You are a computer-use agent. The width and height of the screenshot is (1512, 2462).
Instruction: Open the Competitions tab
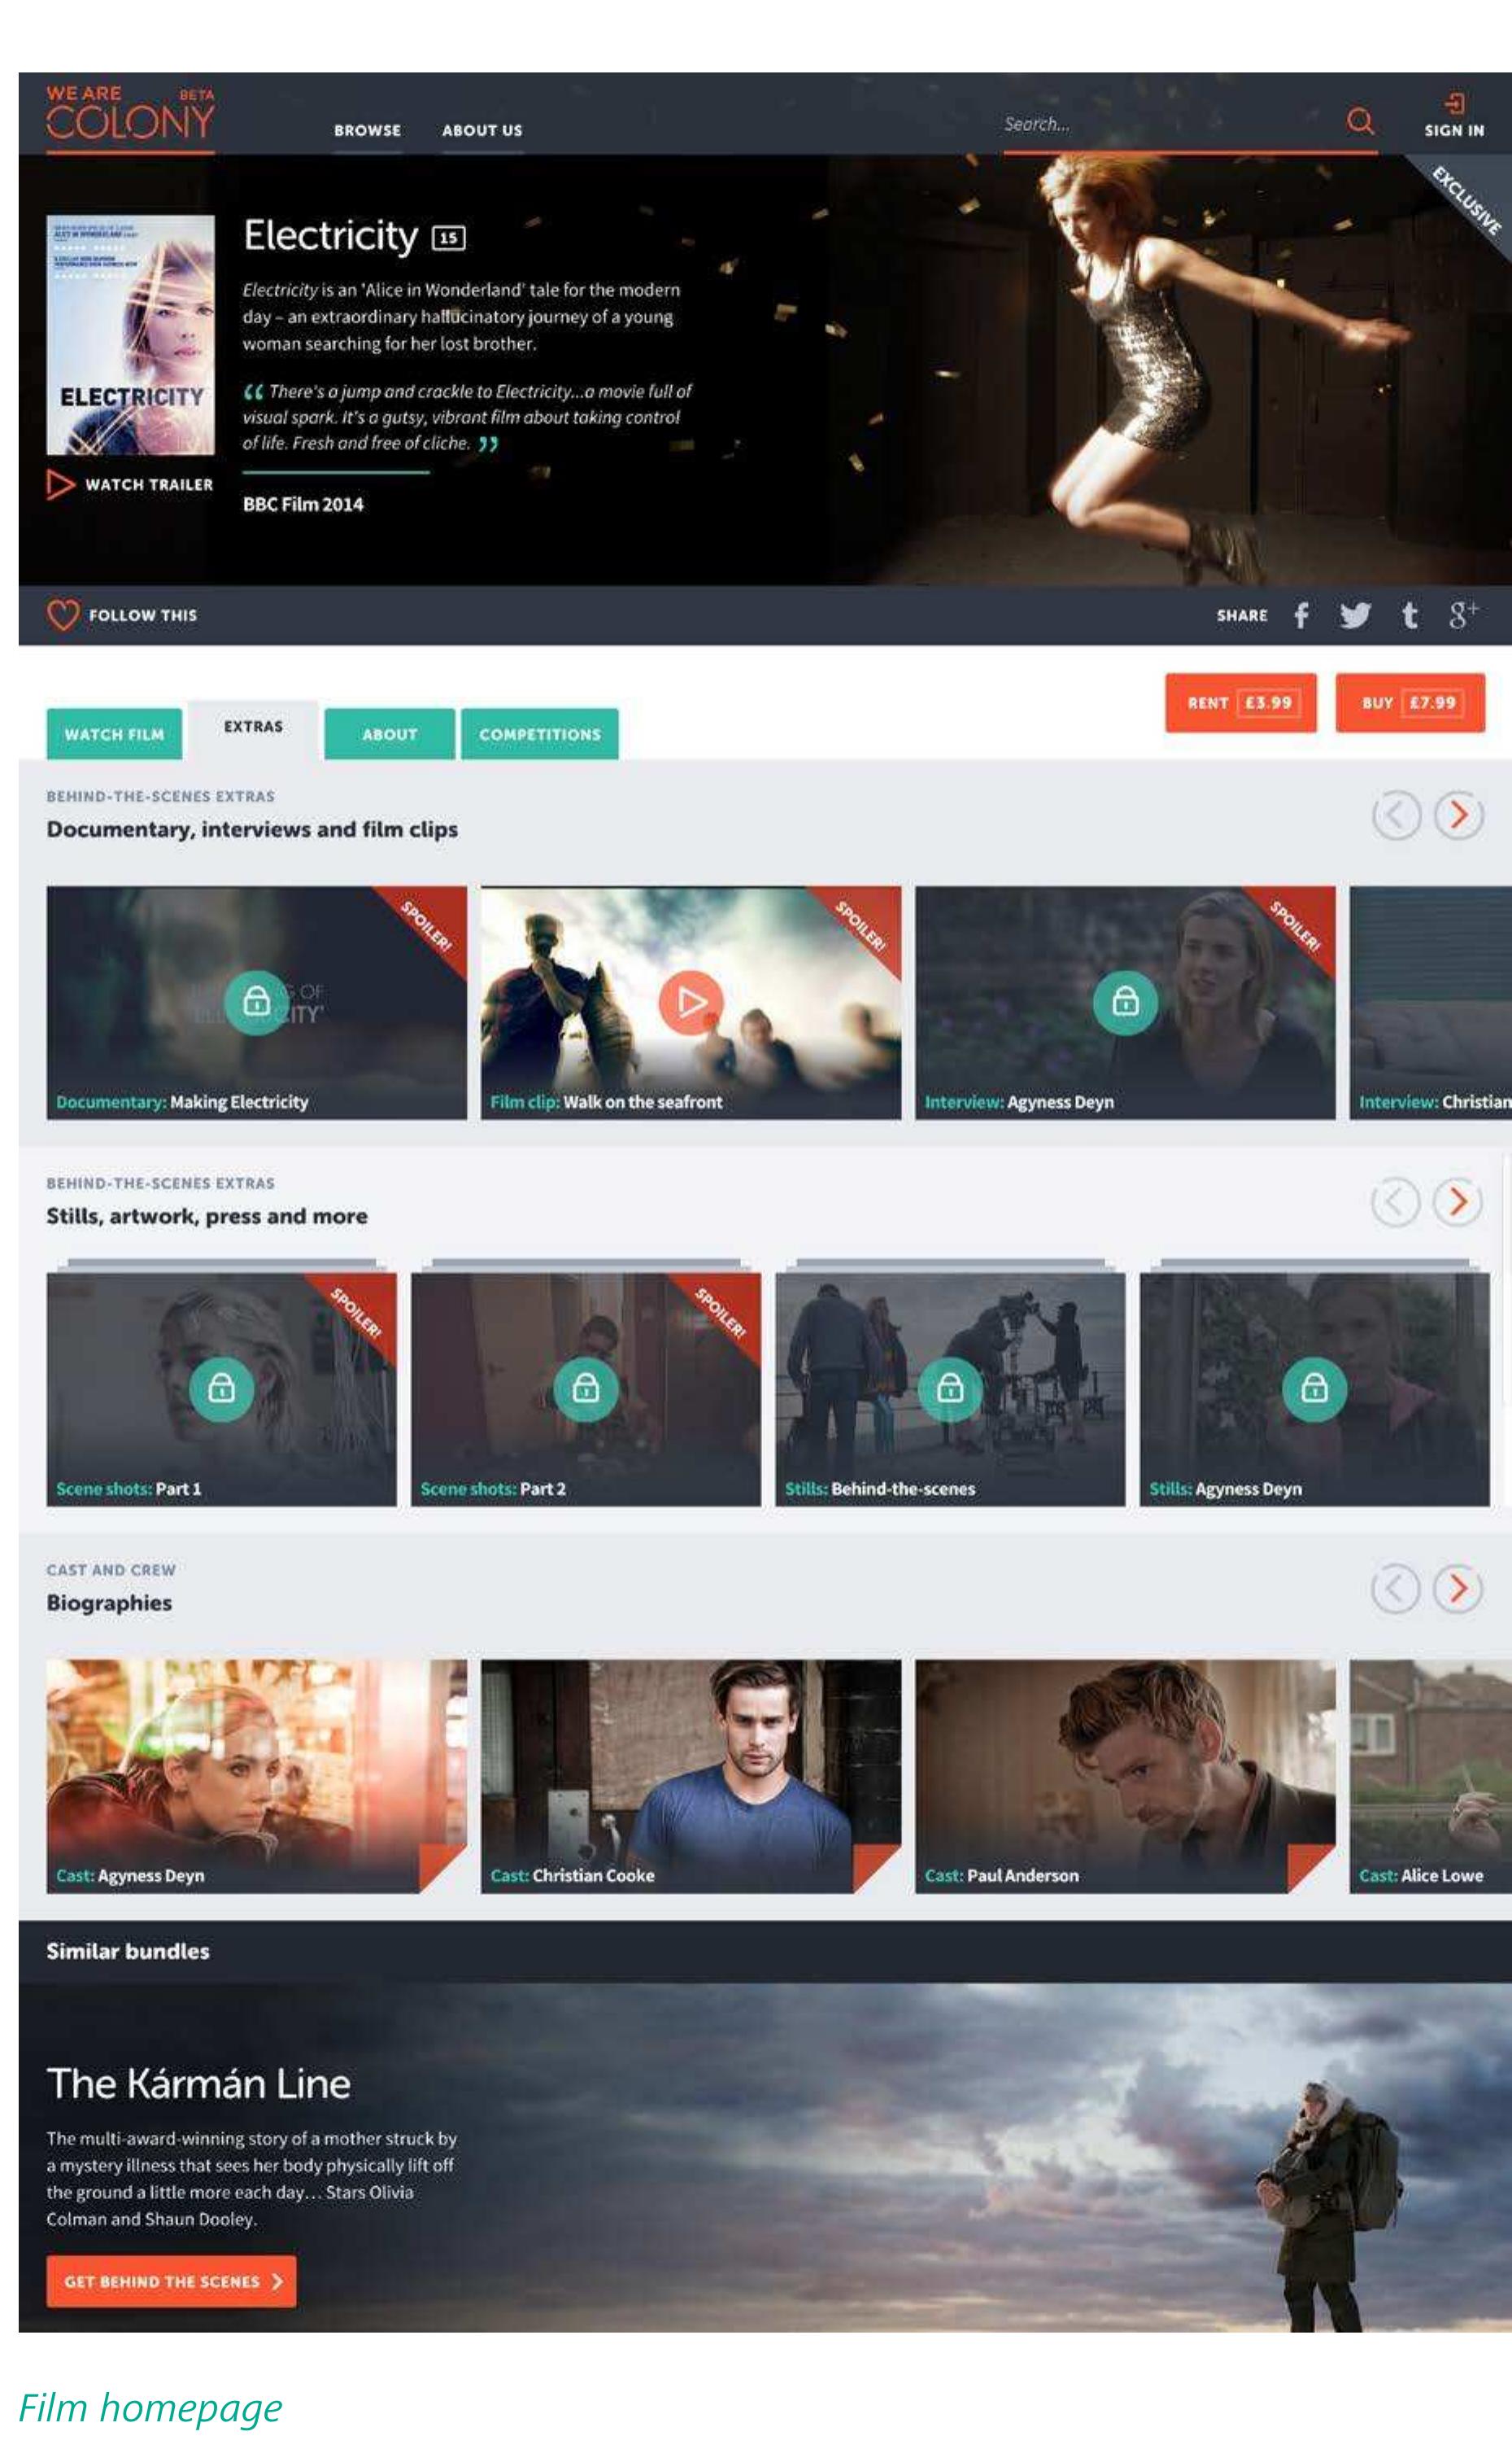click(539, 734)
